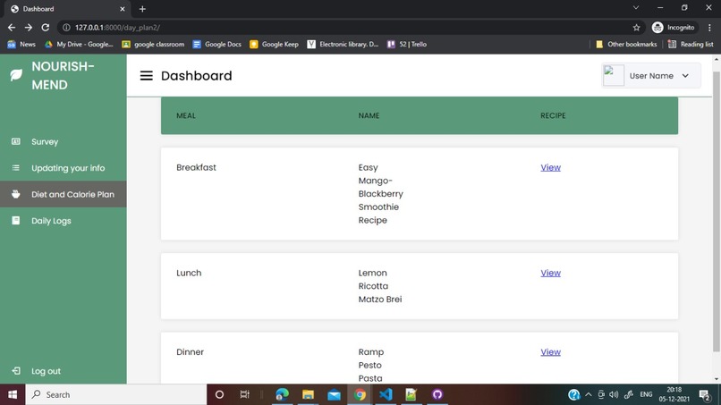Toggle the hamburger sidebar menu icon
721x405 pixels.
tap(146, 75)
